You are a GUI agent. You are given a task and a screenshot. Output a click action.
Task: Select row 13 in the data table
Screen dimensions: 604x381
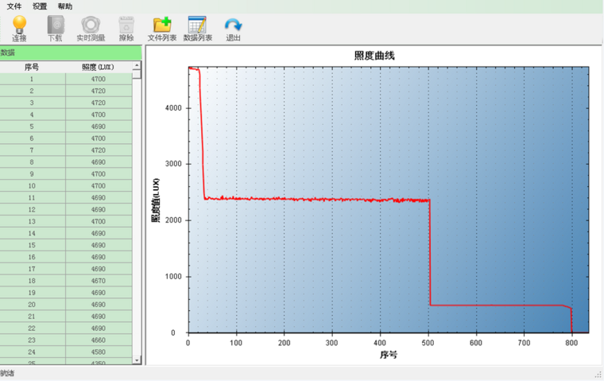tap(66, 222)
